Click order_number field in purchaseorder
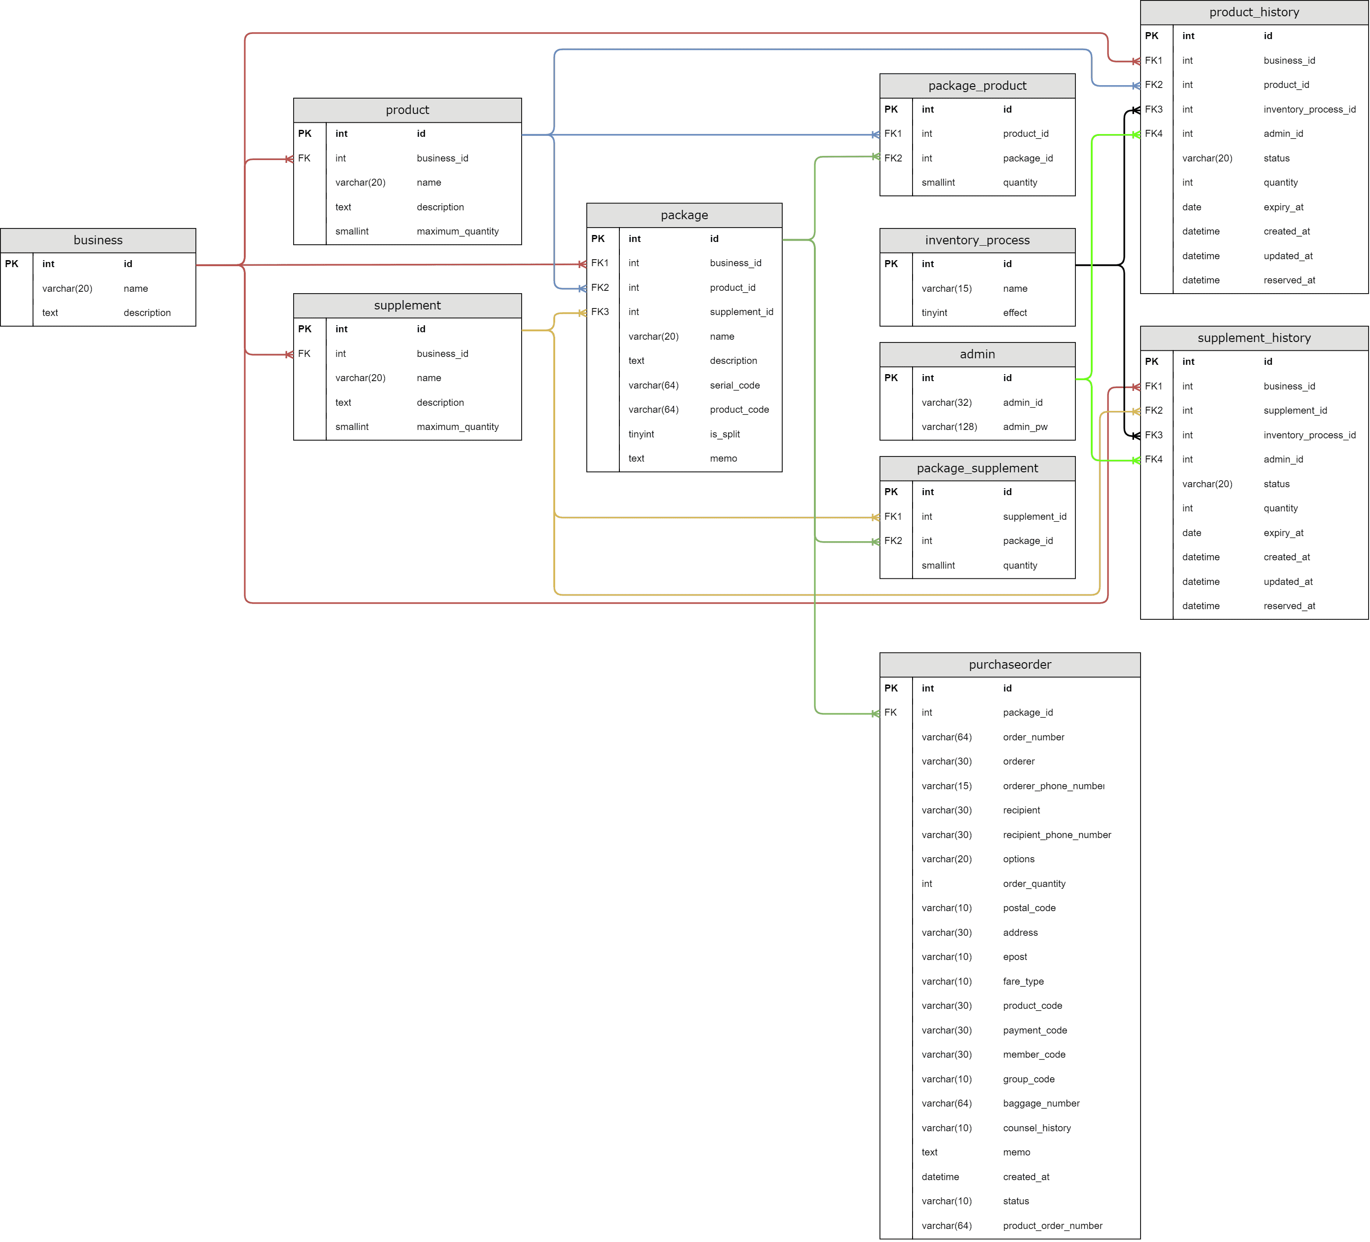The height and width of the screenshot is (1242, 1370). pos(1033,737)
